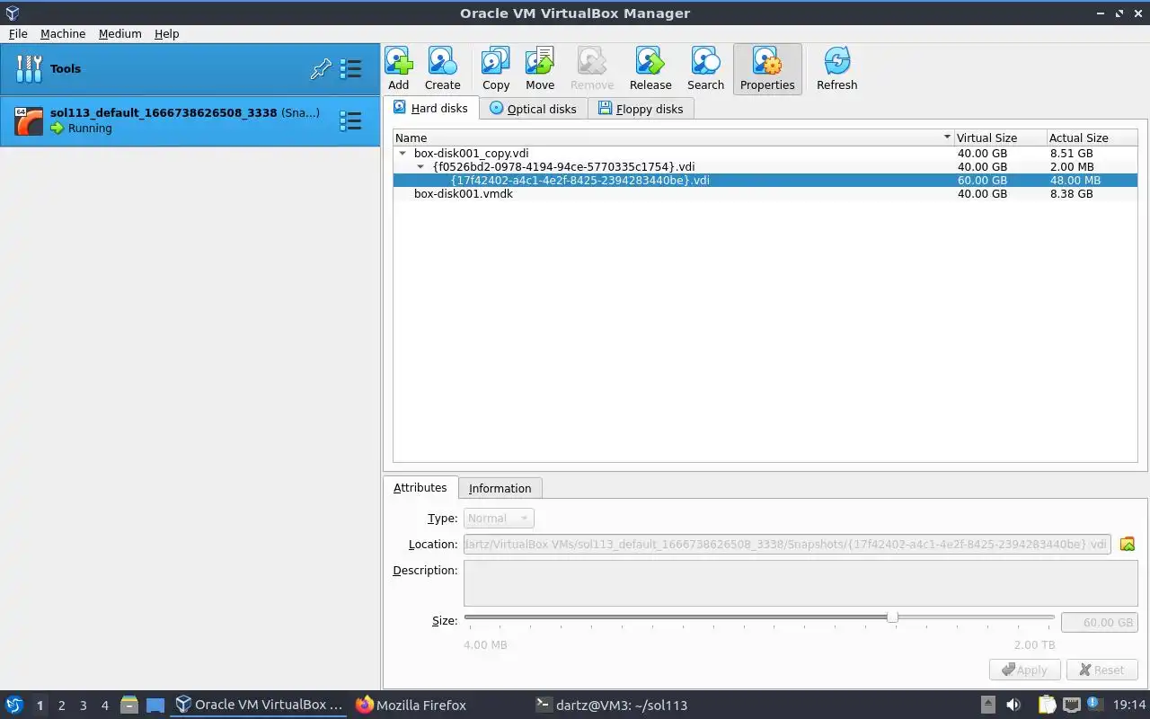Screen dimensions: 1150x719
Task: Select the {17f42402-...}.vdi disk row
Action: click(765, 181)
